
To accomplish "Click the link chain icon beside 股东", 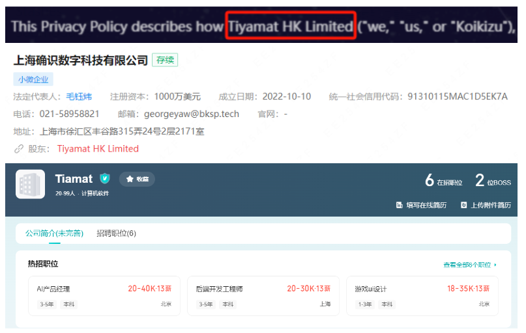I will [19, 149].
